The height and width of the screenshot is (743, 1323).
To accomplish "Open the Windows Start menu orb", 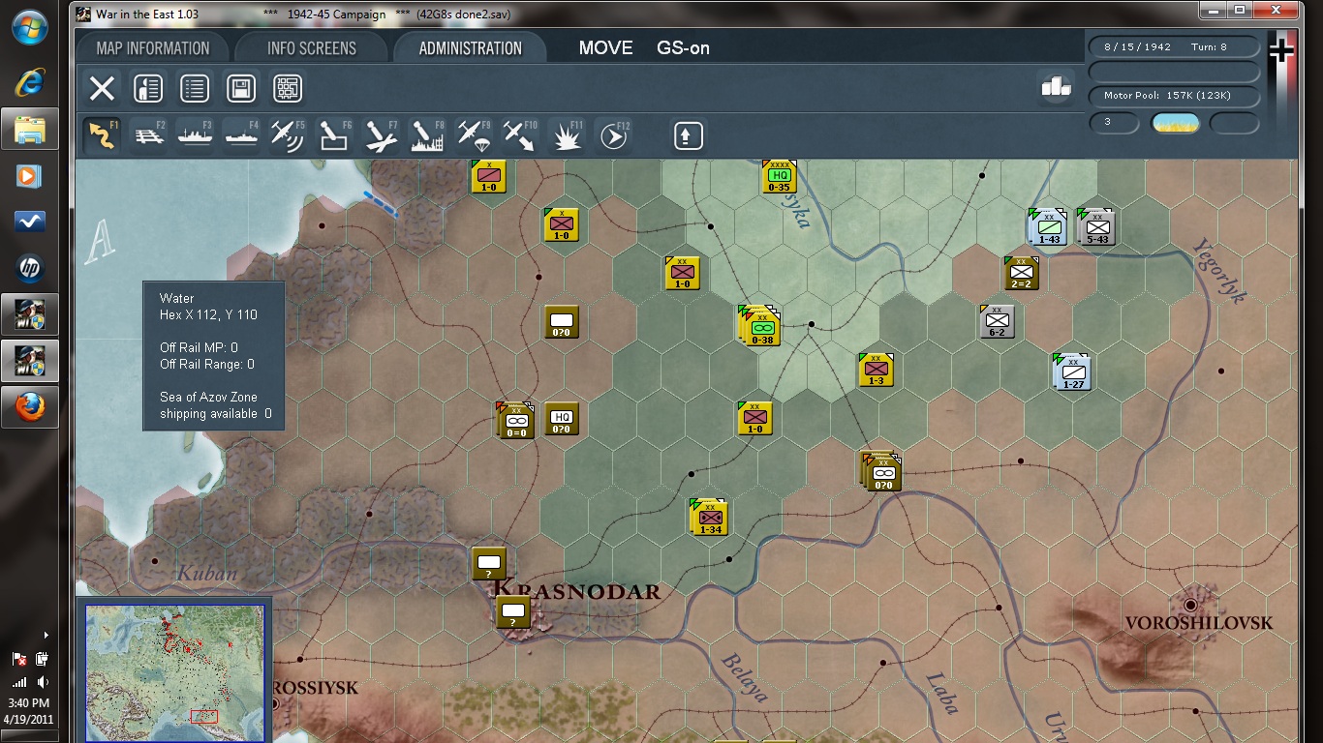I will pyautogui.click(x=30, y=27).
